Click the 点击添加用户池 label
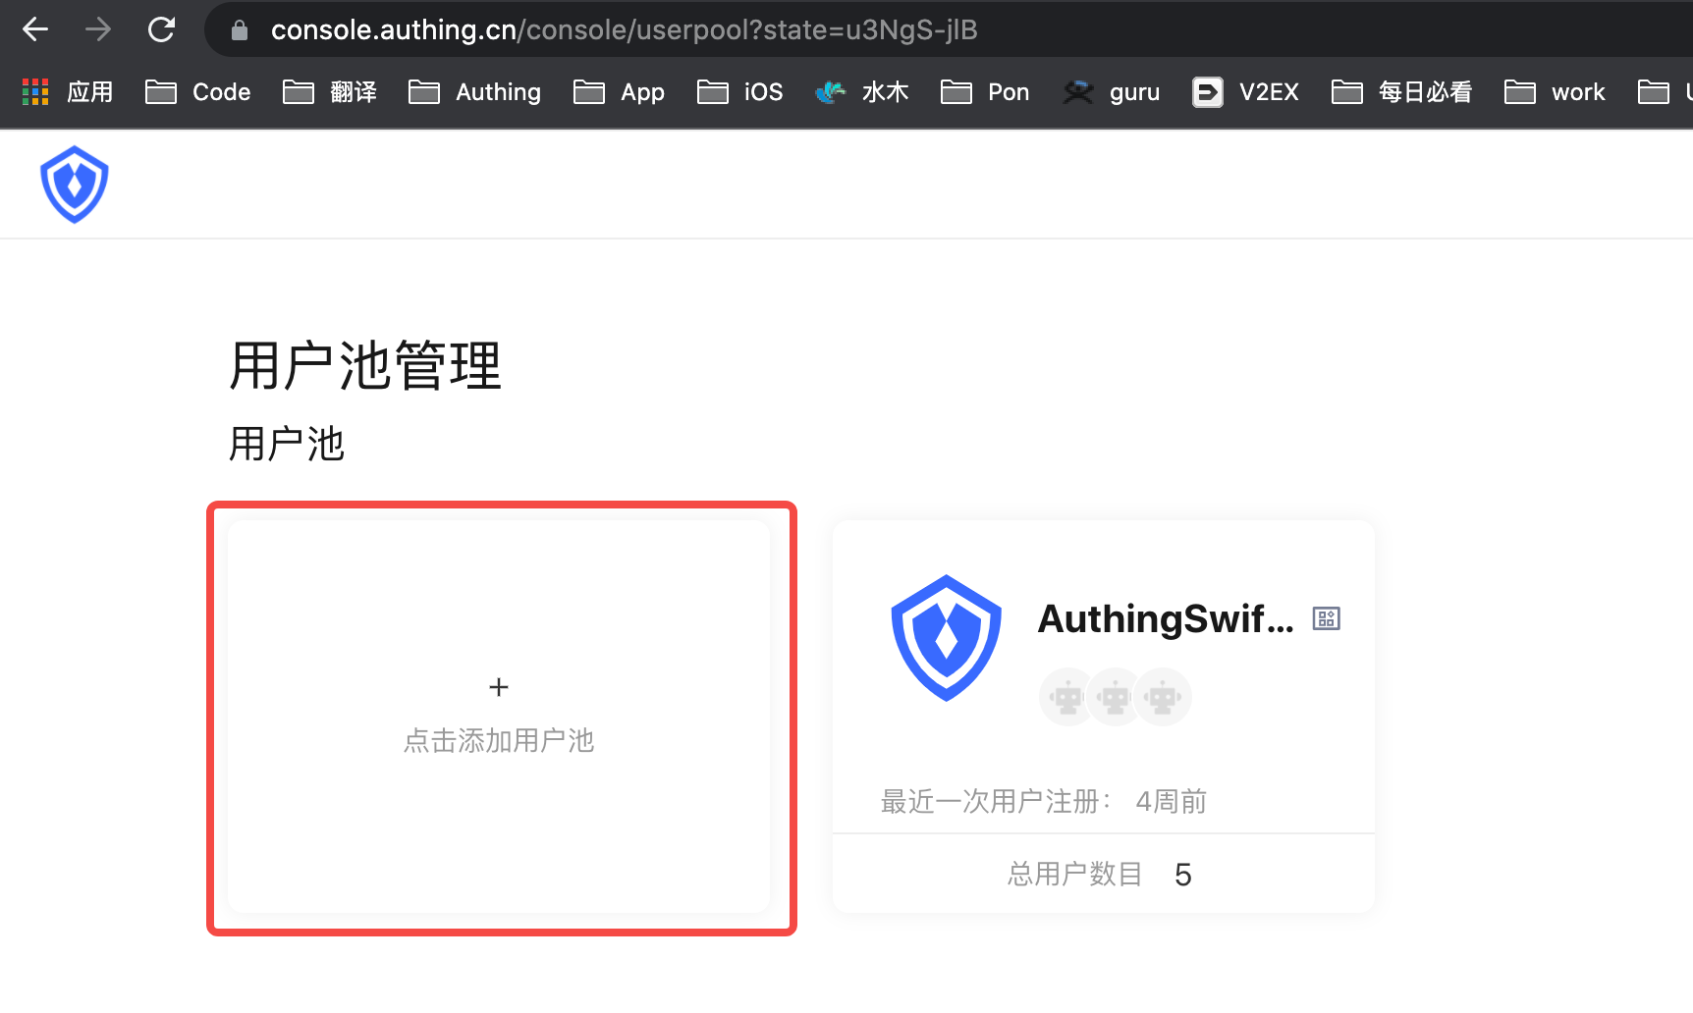The image size is (1693, 1013). pos(499,740)
